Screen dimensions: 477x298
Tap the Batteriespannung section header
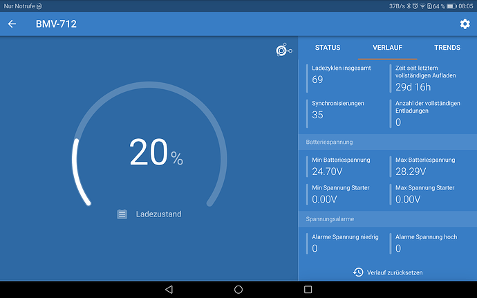point(388,142)
